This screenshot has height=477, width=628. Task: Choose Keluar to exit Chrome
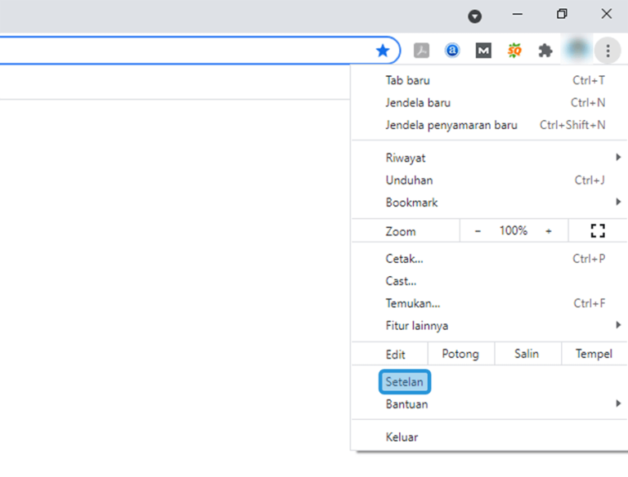pos(490,437)
